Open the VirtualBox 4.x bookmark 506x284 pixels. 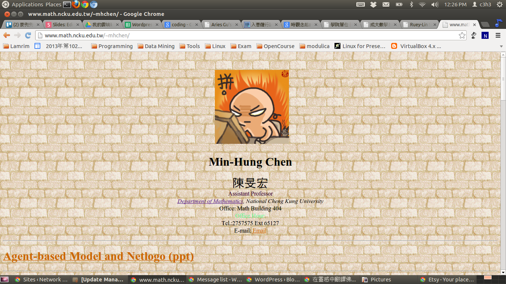tap(416, 46)
